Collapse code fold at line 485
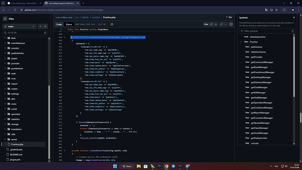The height and width of the screenshot is (170, 302). click(x=64, y=151)
